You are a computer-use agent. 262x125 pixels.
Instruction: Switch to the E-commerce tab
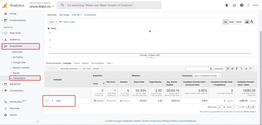pyautogui.click(x=90, y=15)
